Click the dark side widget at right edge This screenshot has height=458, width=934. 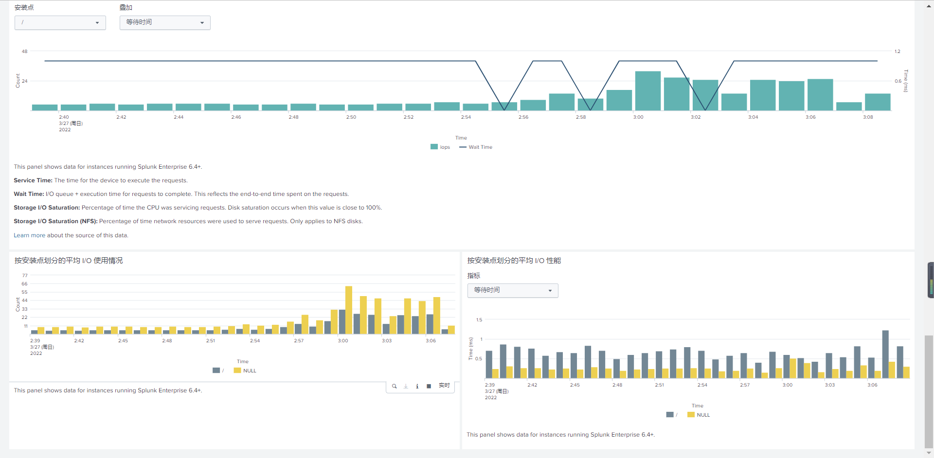coord(931,280)
